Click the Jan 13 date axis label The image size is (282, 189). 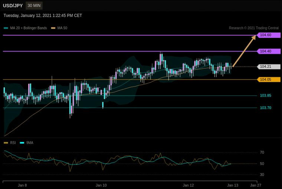coord(233,185)
